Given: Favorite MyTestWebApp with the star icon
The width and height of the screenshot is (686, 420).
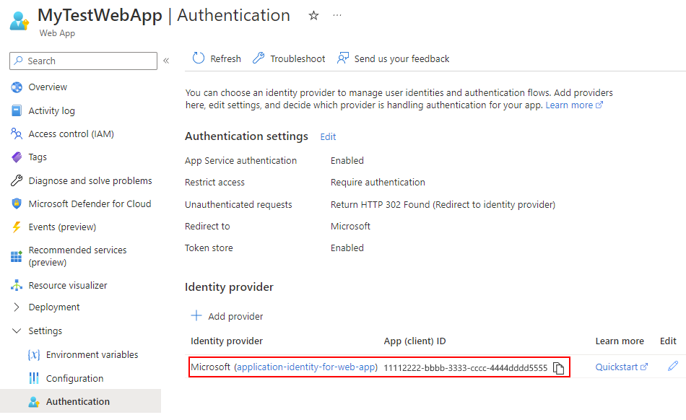Looking at the screenshot, I should click(313, 14).
